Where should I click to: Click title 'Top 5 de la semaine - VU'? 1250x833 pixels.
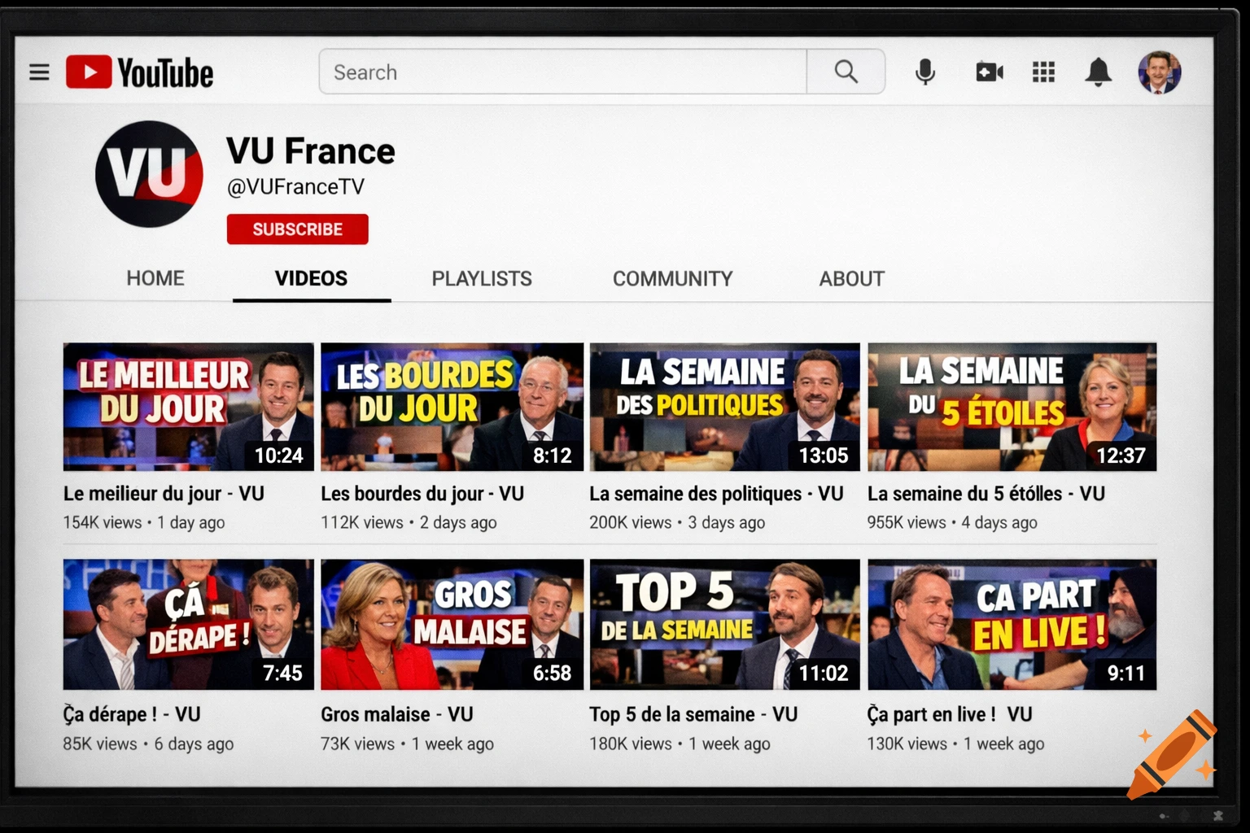click(693, 714)
